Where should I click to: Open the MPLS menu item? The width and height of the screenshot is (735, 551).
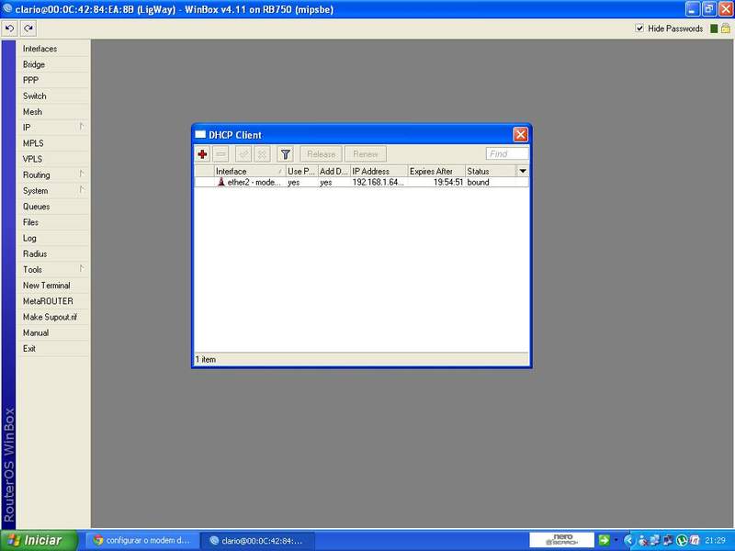tap(52, 143)
